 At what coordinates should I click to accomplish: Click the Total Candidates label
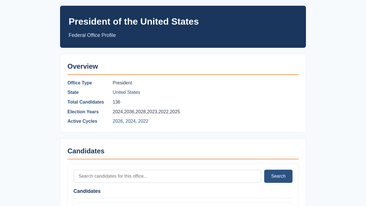tap(86, 102)
